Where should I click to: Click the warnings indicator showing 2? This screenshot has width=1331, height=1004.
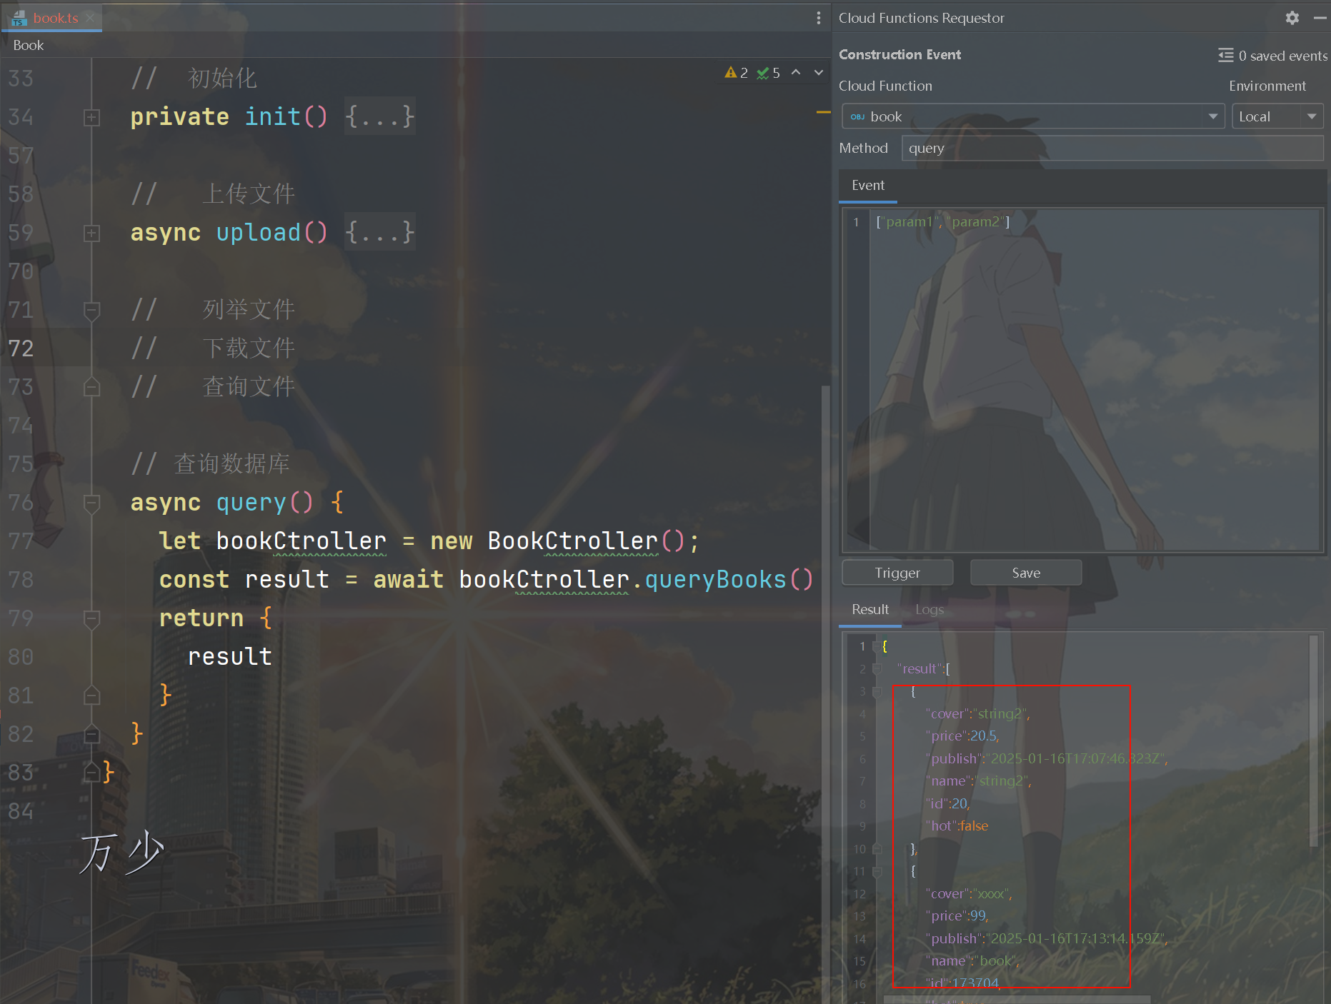click(x=736, y=73)
